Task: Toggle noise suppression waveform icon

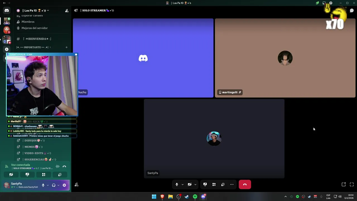Action: click(57, 166)
